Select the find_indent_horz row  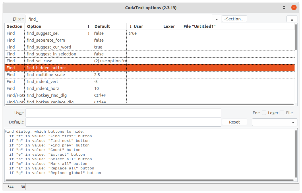point(150,89)
